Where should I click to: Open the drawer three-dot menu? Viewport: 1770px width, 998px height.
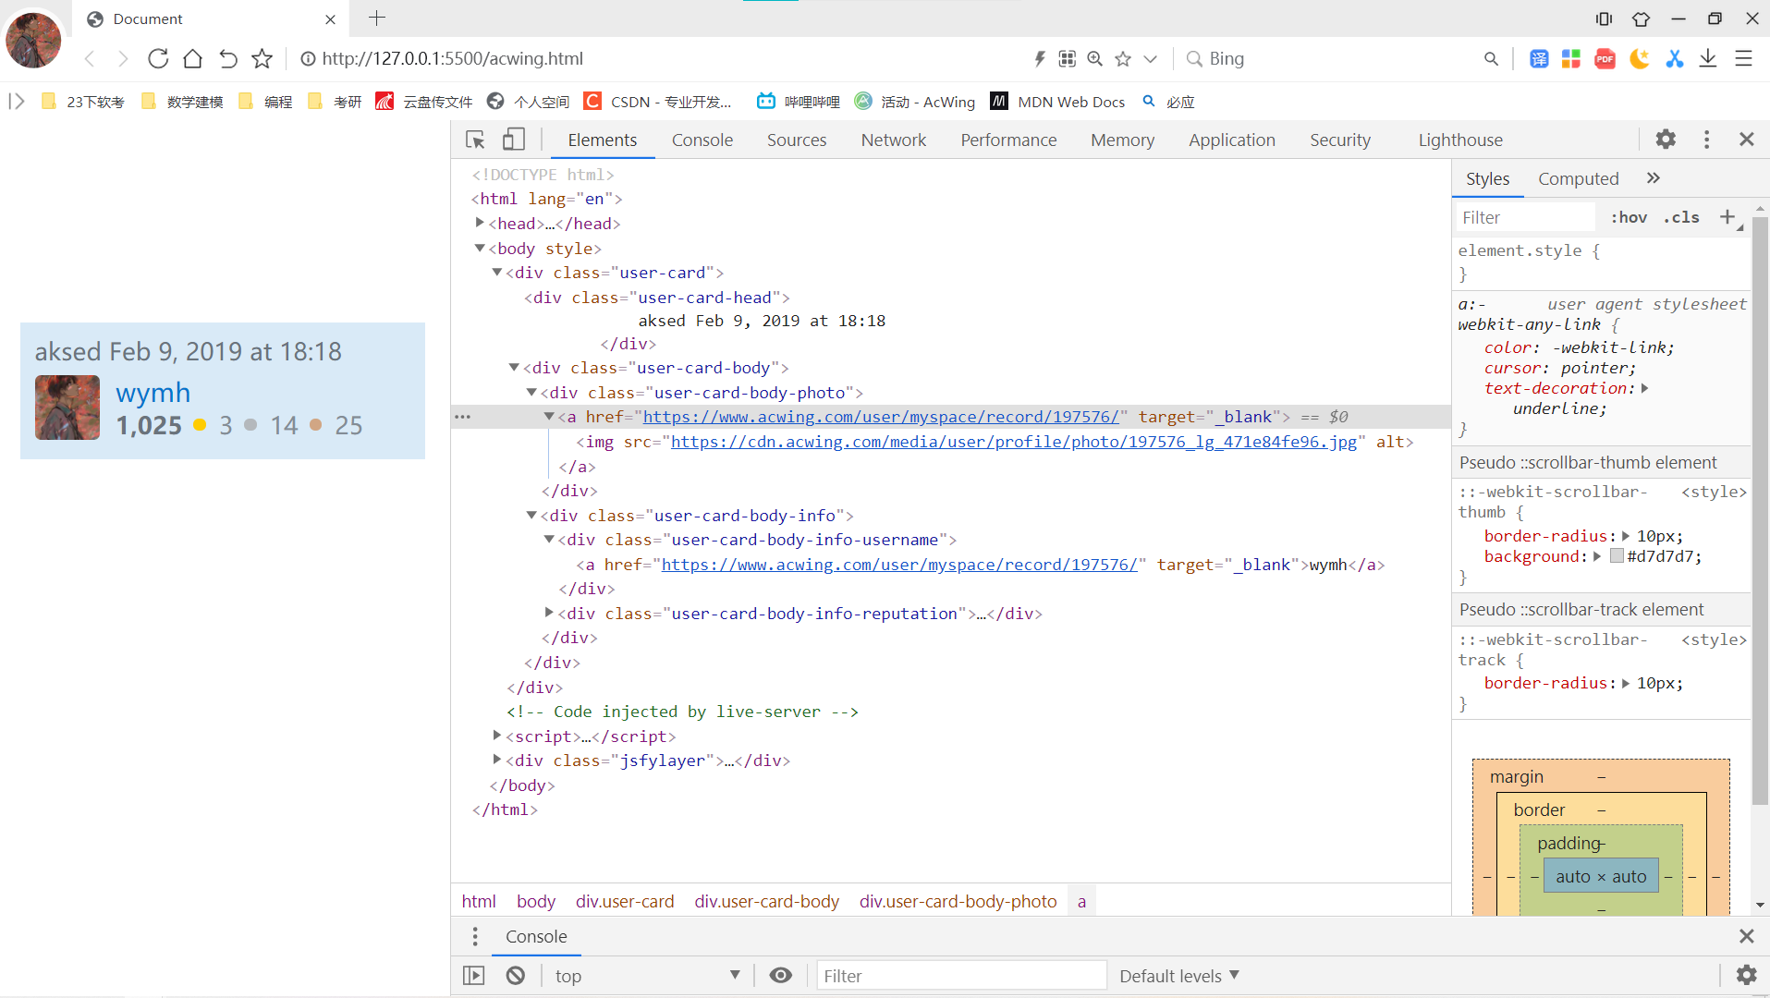(x=475, y=936)
